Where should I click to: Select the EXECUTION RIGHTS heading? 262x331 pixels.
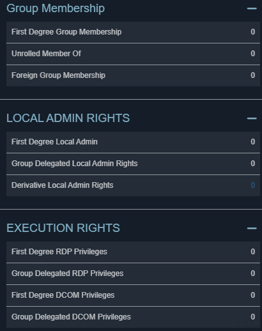[x=63, y=228]
